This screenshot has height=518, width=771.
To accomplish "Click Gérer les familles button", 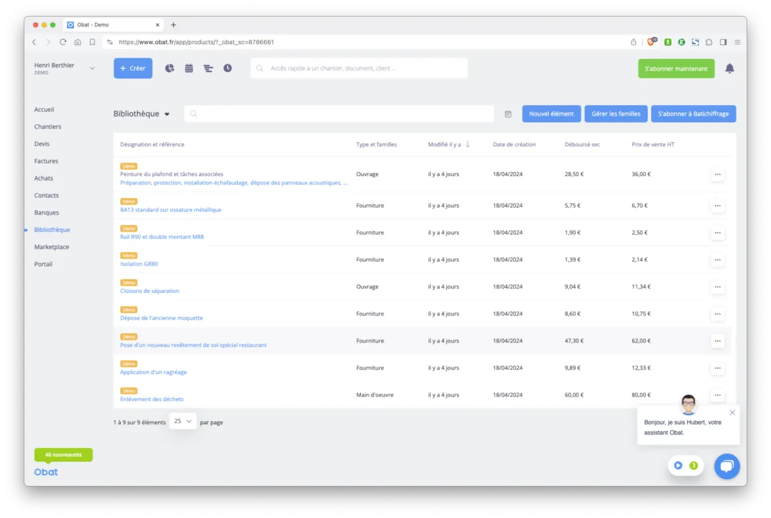I will (616, 114).
